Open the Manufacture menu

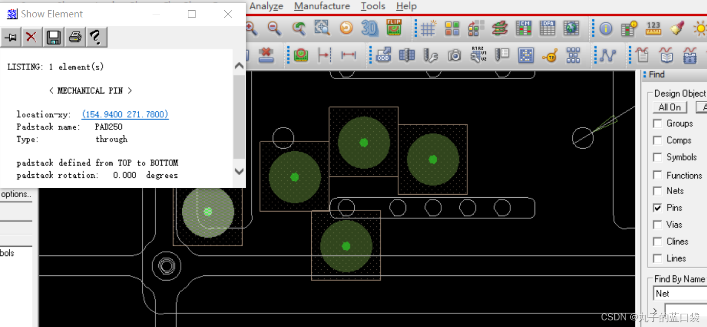click(322, 6)
